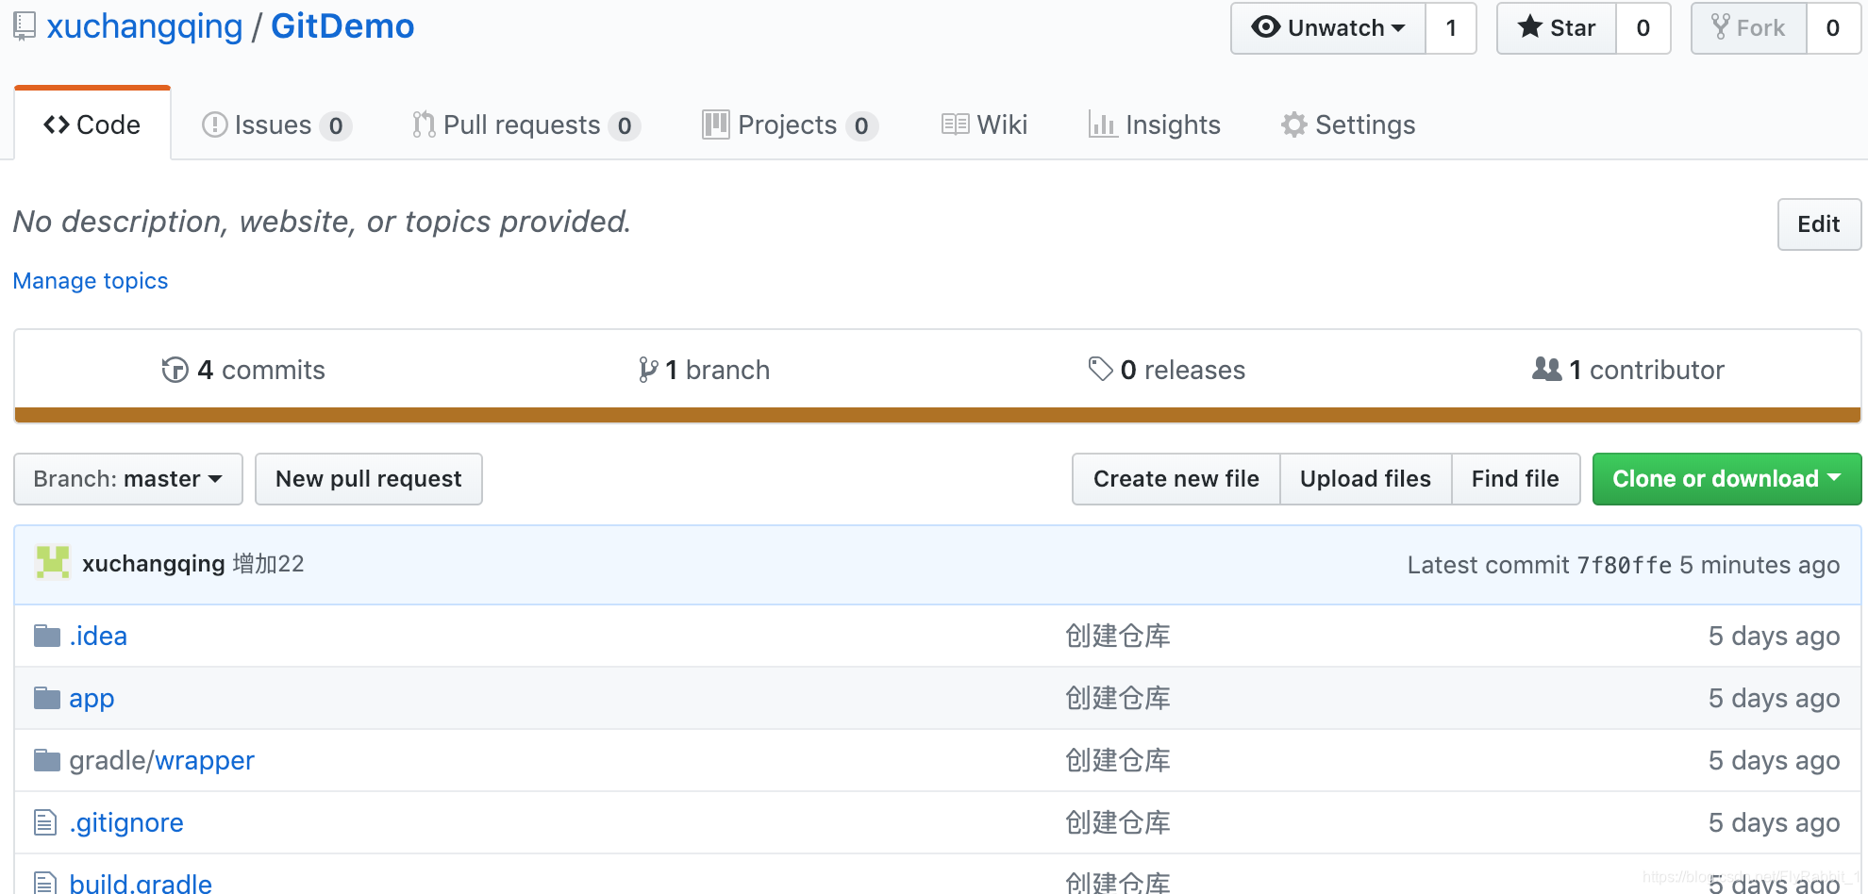The image size is (1868, 894).
Task: Click the folder icon for app
Action: 47,698
